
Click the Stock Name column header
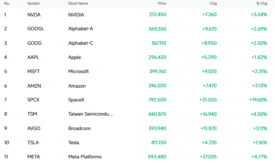78,4
